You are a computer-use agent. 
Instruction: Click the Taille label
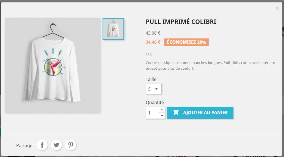[x=151, y=79]
